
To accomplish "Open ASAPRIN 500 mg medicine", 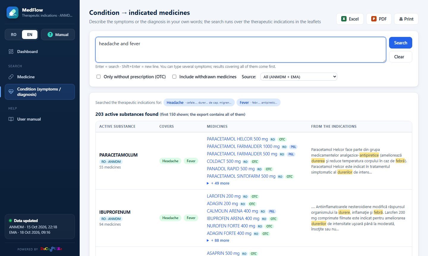I will tap(223, 253).
